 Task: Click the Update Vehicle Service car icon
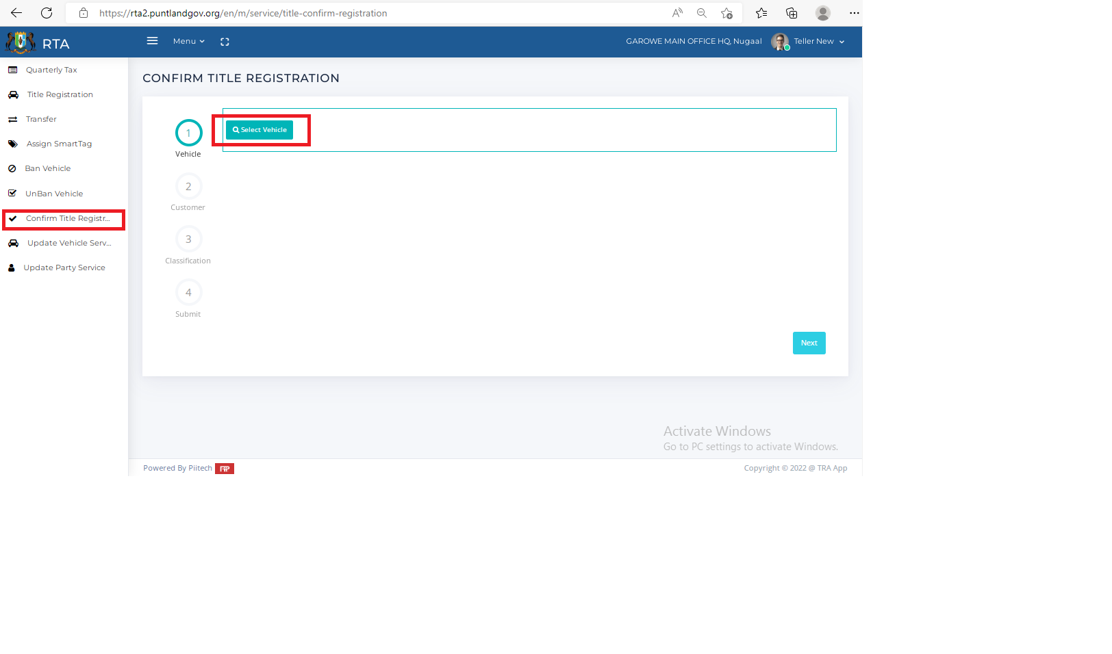click(13, 243)
